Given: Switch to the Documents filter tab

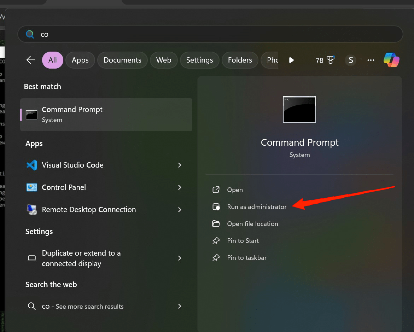Looking at the screenshot, I should 122,60.
